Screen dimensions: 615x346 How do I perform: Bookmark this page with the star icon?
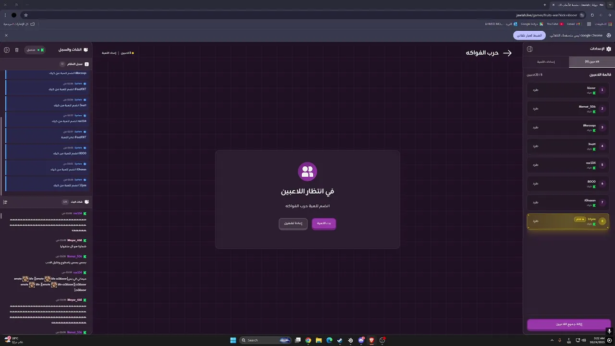(26, 15)
